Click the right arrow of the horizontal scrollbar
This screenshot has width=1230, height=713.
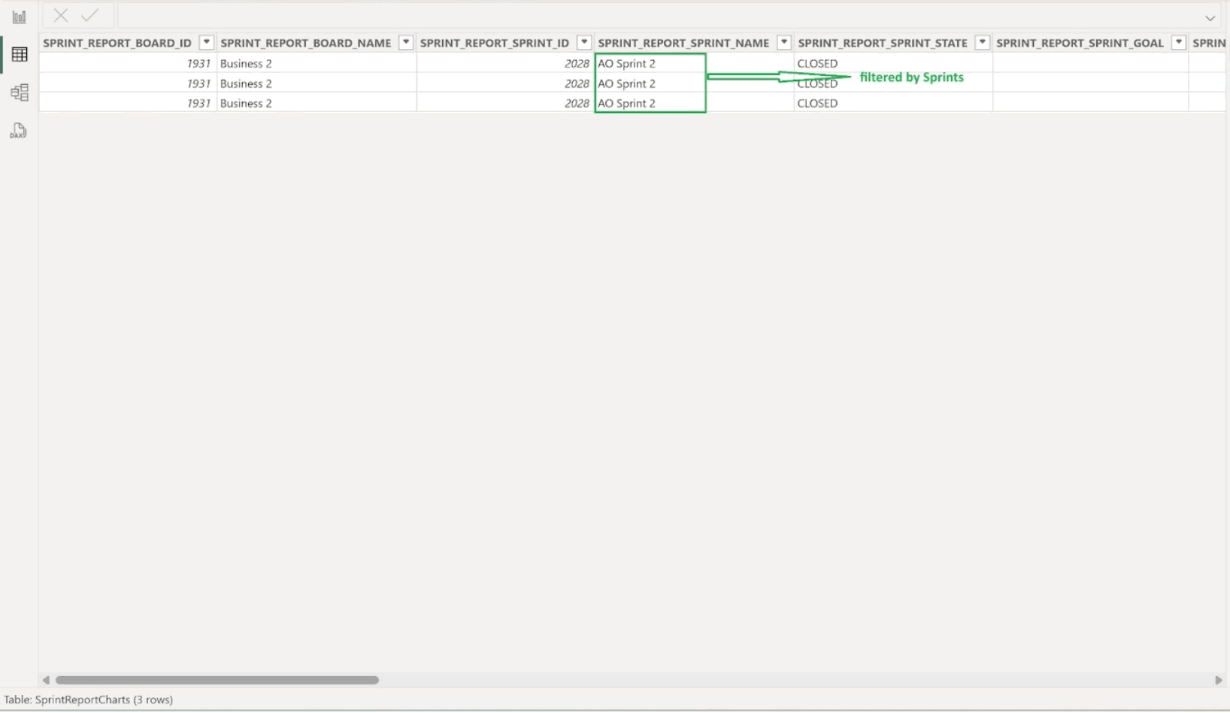pos(1218,680)
